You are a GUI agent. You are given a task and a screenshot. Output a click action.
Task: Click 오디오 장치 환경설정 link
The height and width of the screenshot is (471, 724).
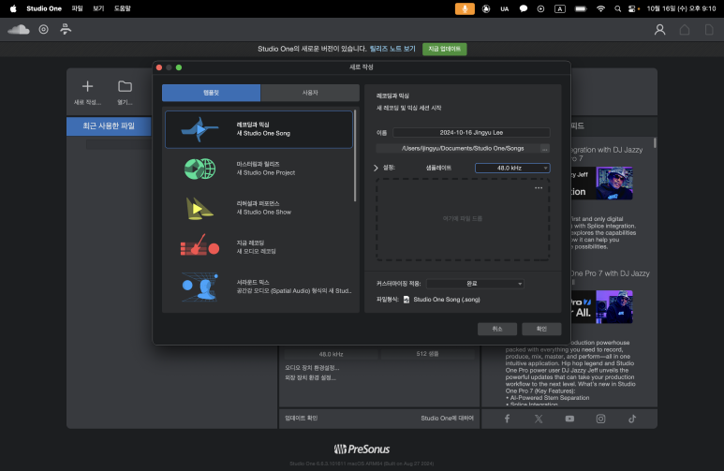[x=312, y=368]
